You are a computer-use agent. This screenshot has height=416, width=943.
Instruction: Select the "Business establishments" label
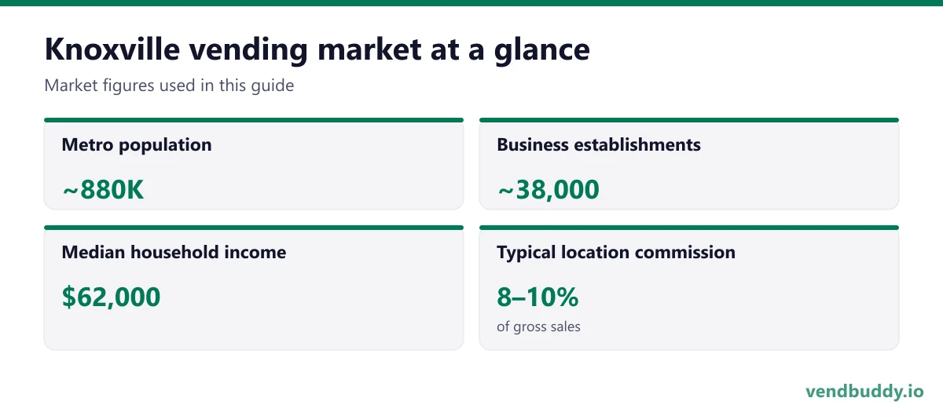tap(599, 144)
